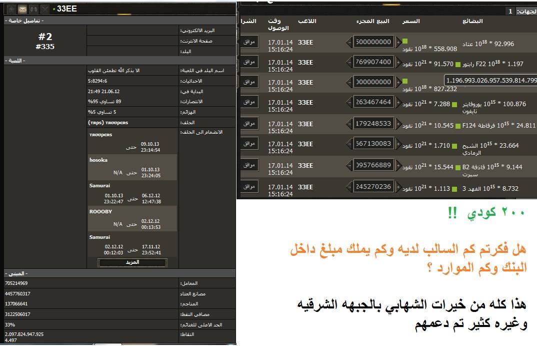The height and width of the screenshot is (346, 537).
Task: Click minus arrow beside 179248533 field
Action: point(349,124)
